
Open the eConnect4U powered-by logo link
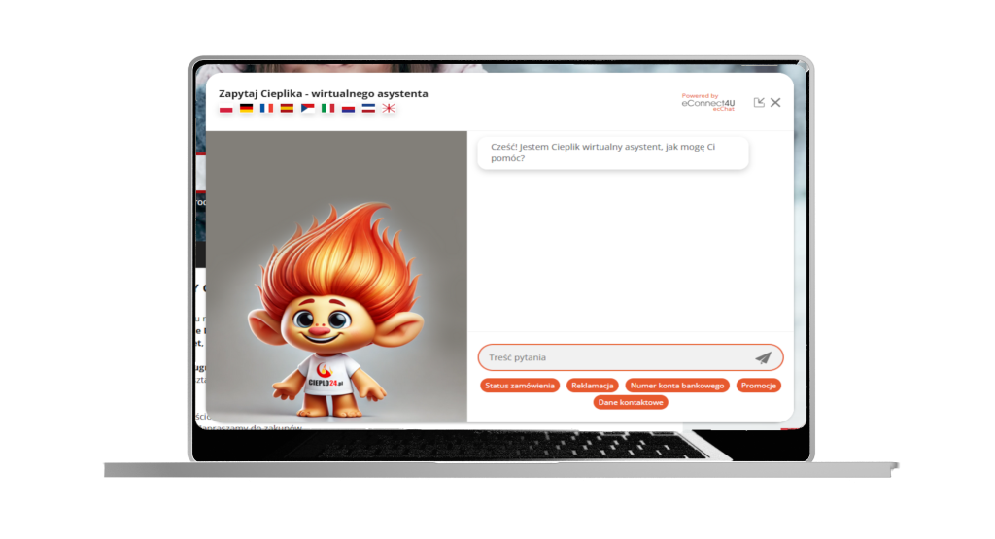point(707,102)
